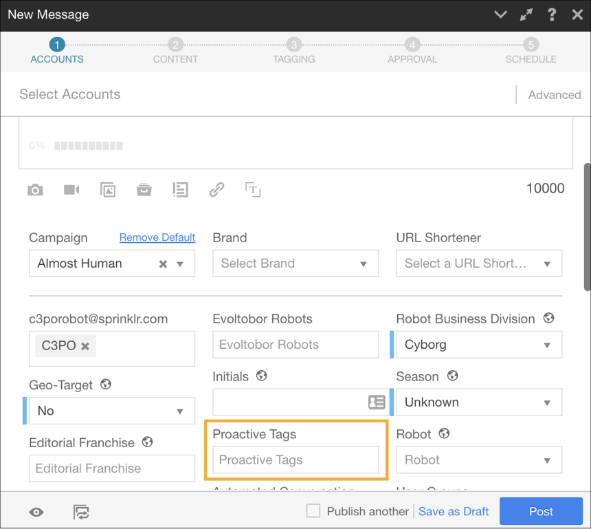Click globe icon next to Robot Business Division
Screen dimensions: 591x529
coord(549,318)
